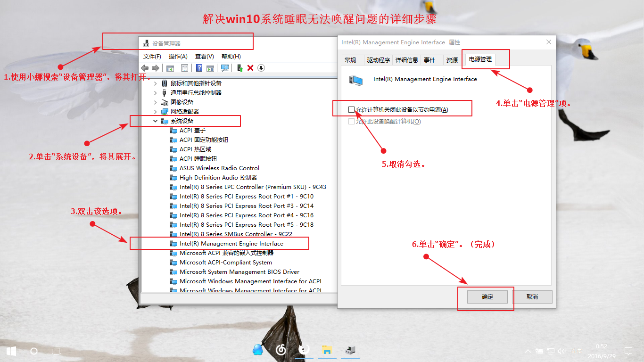
Task: Click the red X uninstall device icon
Action: click(x=250, y=68)
